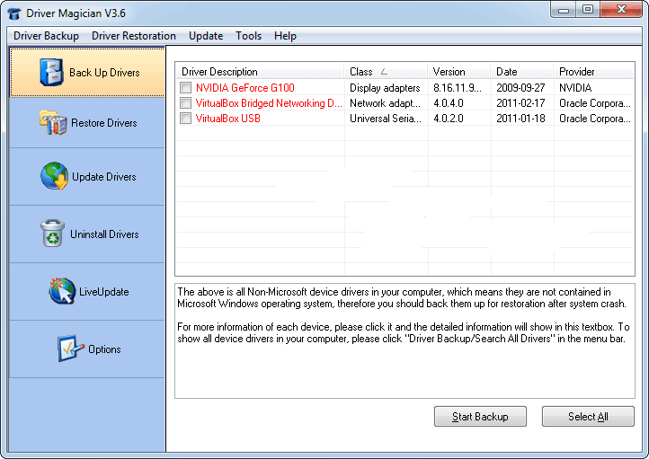Image resolution: width=649 pixels, height=459 pixels.
Task: Open the Driver Restoration menu
Action: point(134,36)
